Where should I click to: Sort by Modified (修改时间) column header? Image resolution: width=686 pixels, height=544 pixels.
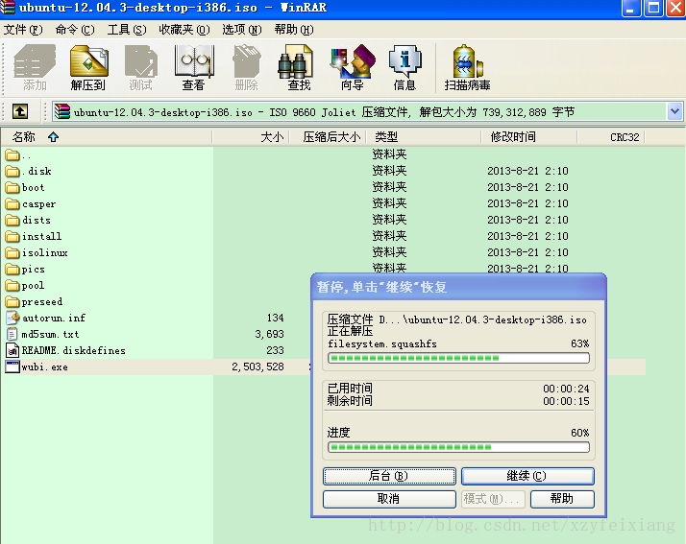click(x=529, y=137)
